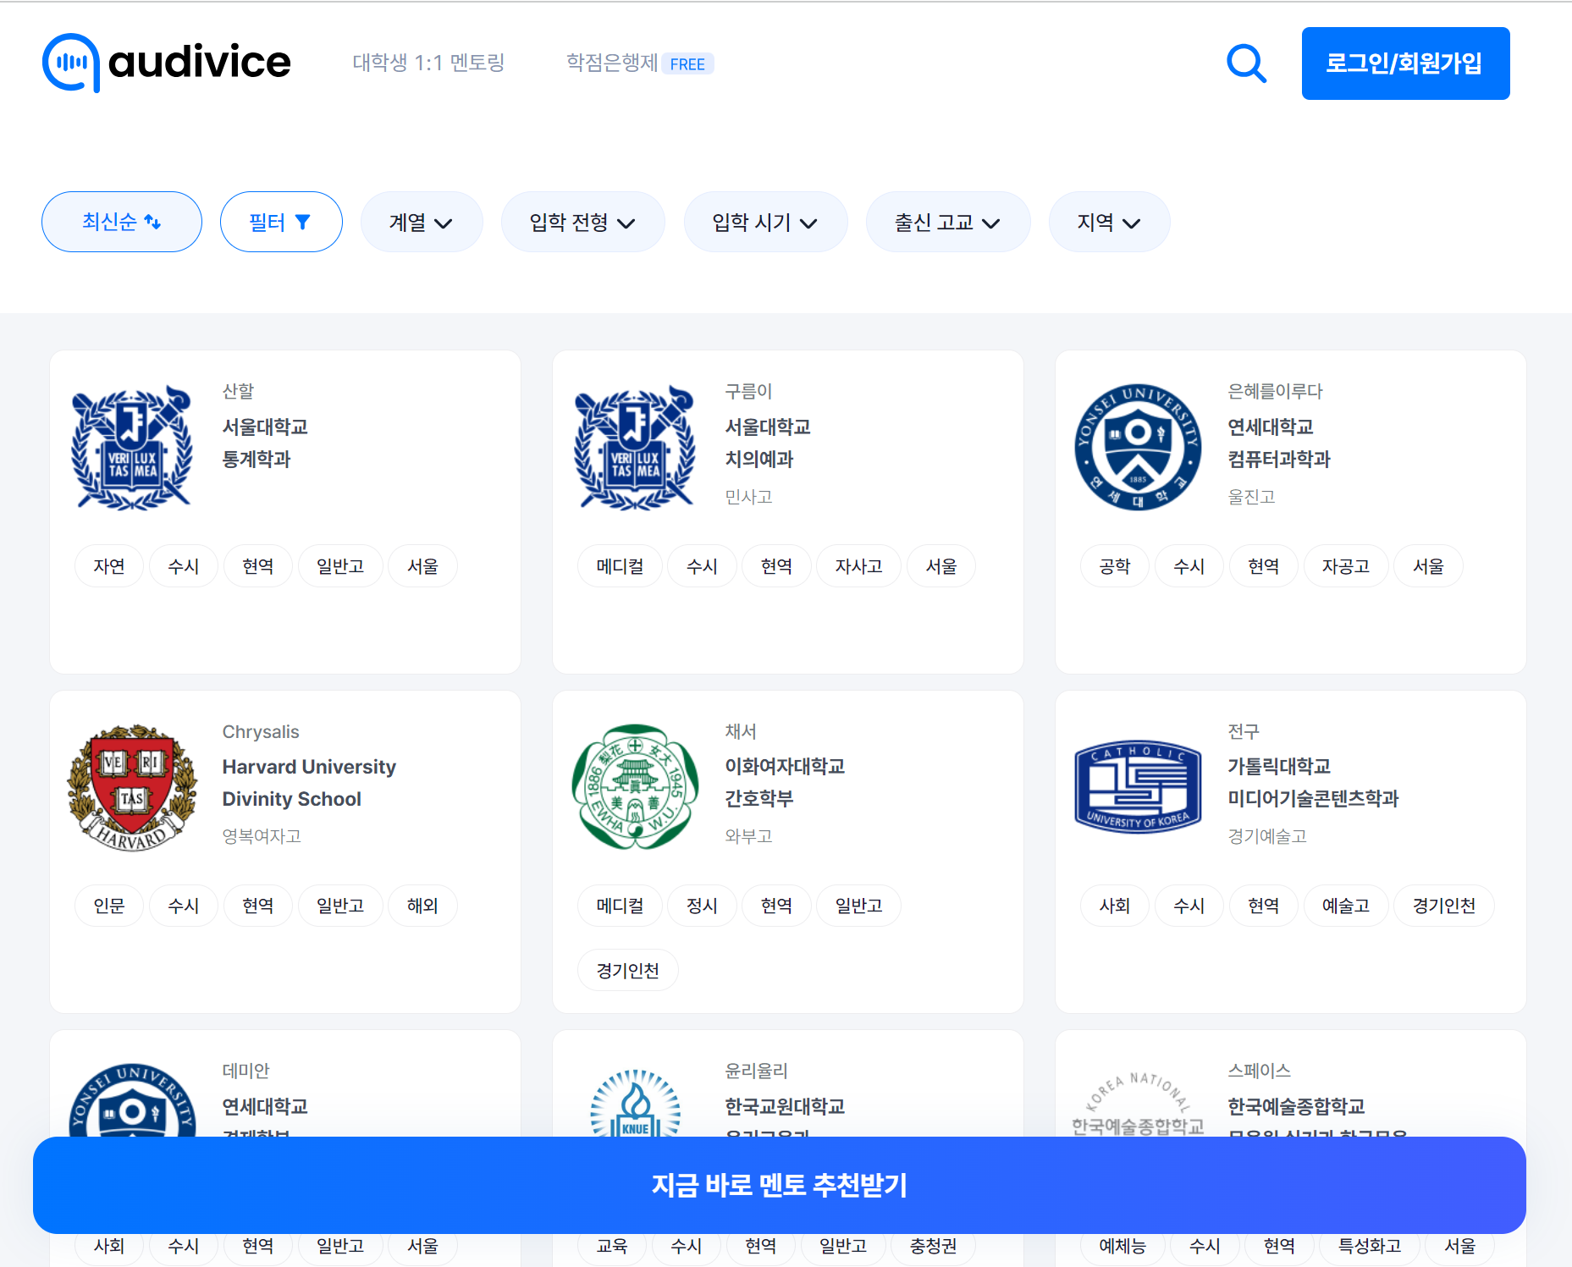Screen dimensions: 1572x1267
Task: Click the 일반고 tag on 산할's card
Action: [x=340, y=566]
